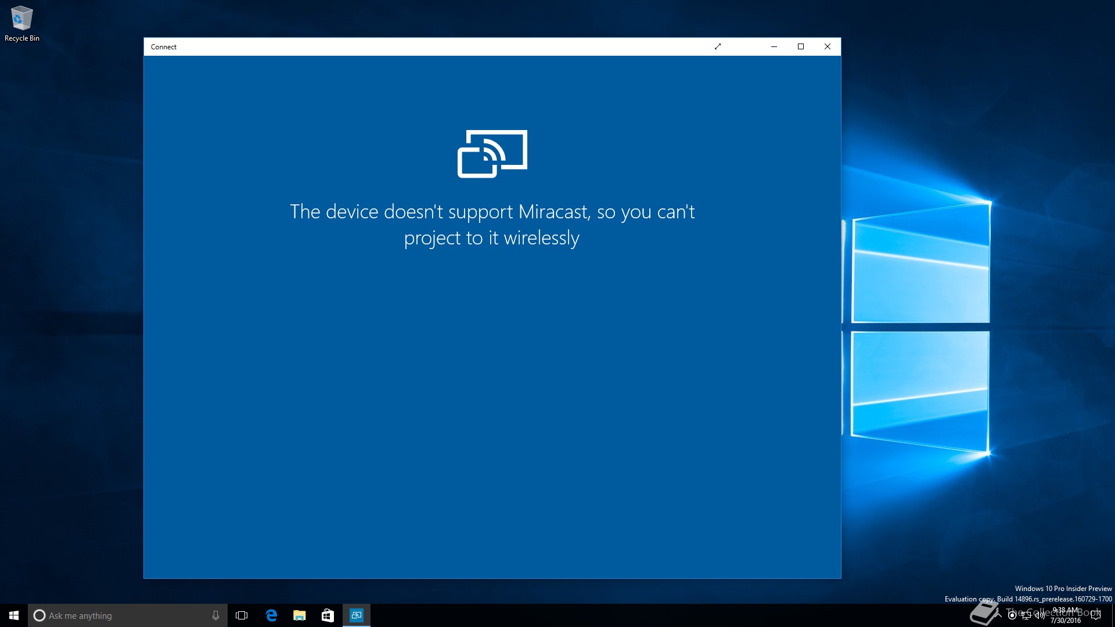Open File Explorer from taskbar

[x=300, y=615]
